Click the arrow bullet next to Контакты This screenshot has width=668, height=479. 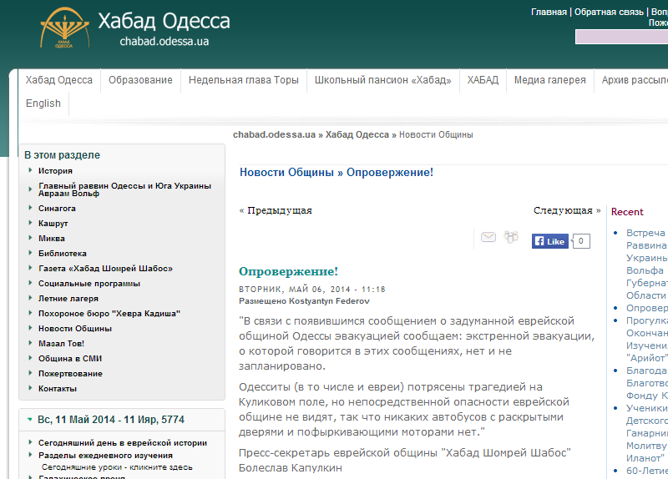30,388
